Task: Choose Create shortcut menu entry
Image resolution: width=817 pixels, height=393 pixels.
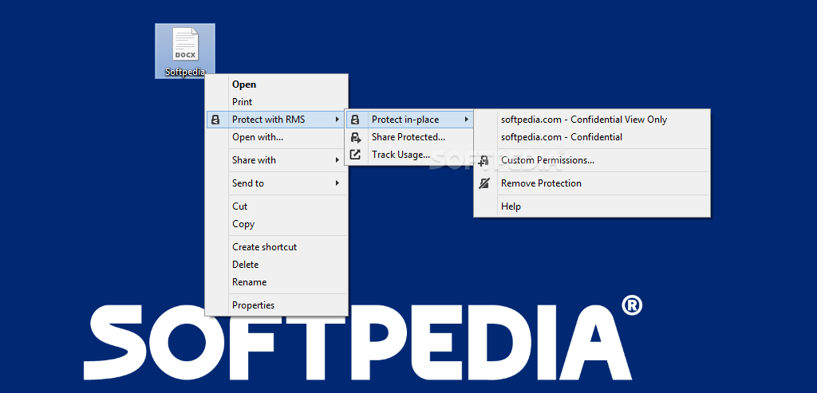Action: (x=276, y=247)
